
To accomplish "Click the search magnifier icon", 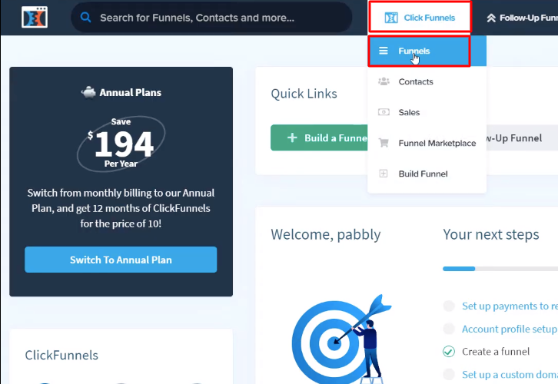I will 85,17.
